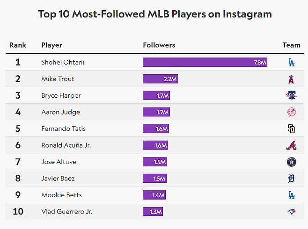Click the Player column header
The height and width of the screenshot is (229, 308).
tap(51, 45)
